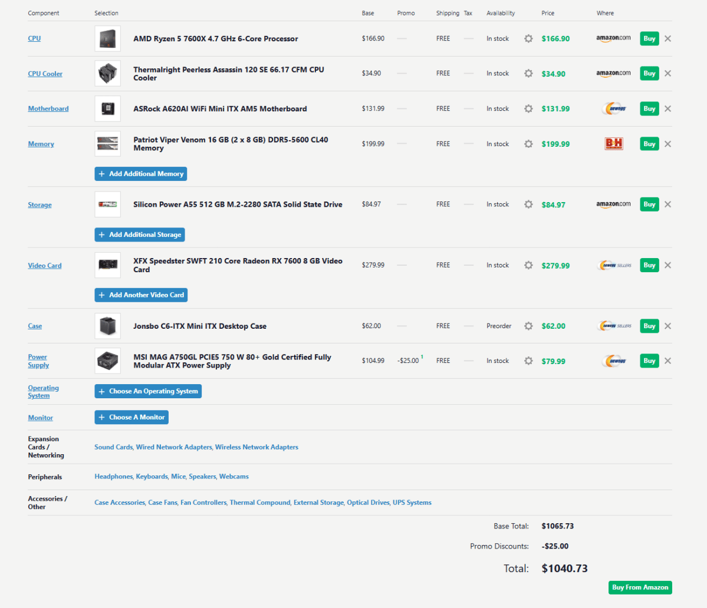Open the XFX Speedster video card thumbnail
Image resolution: width=707 pixels, height=608 pixels.
pyautogui.click(x=108, y=265)
